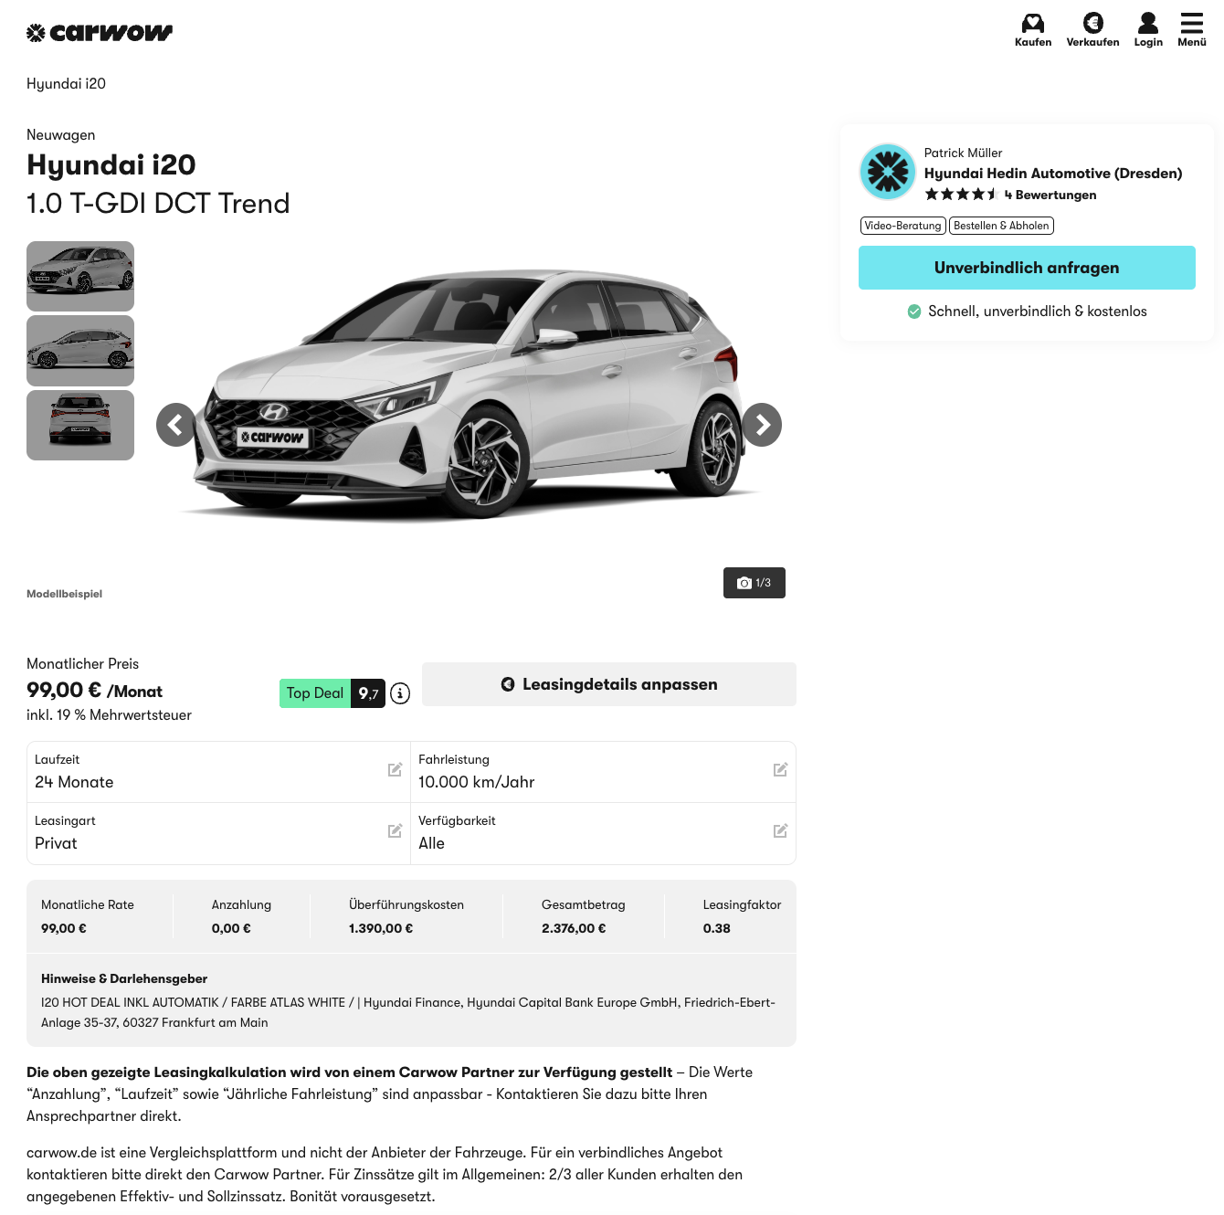
Task: Open the 1/3 photo gallery counter
Action: [754, 583]
